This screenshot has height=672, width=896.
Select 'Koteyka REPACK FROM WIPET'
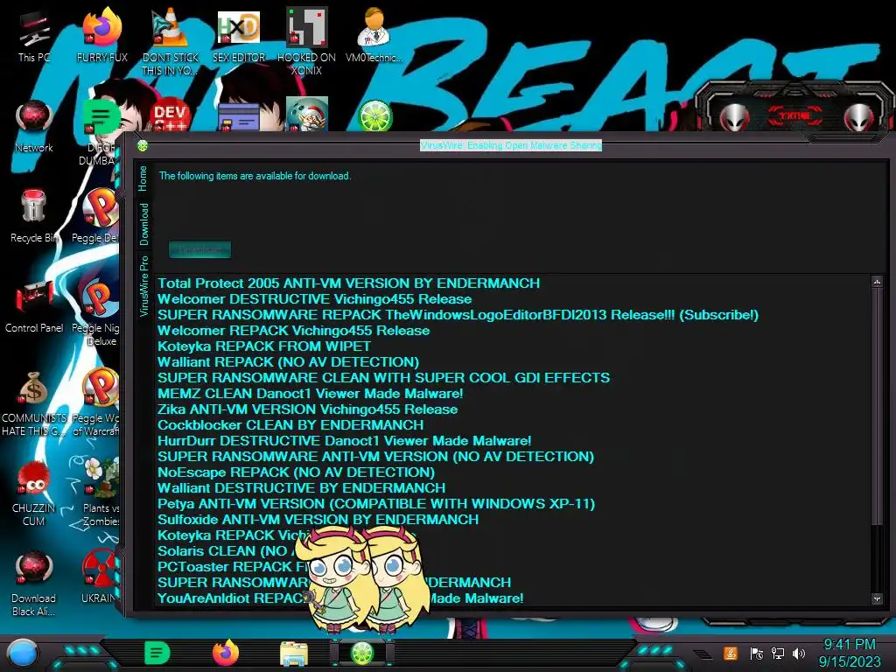[x=264, y=346]
